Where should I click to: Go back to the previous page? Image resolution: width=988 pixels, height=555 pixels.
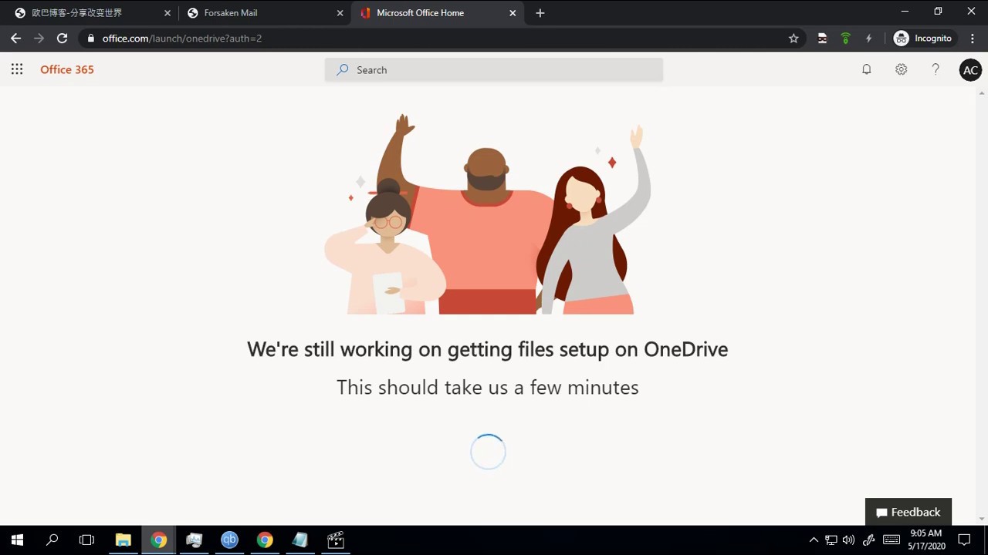[x=15, y=38]
